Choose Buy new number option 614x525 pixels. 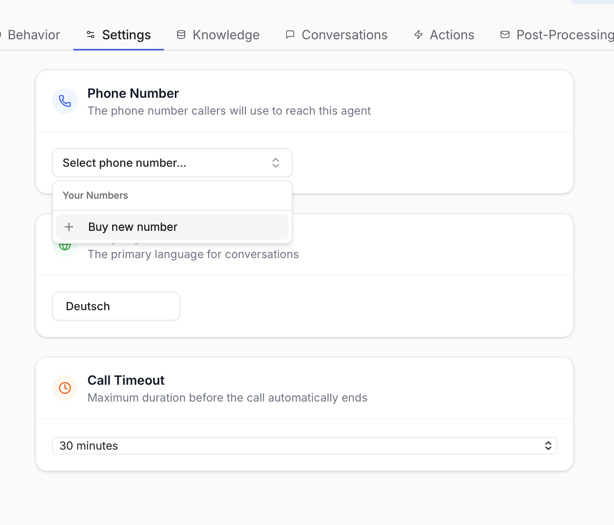click(133, 227)
